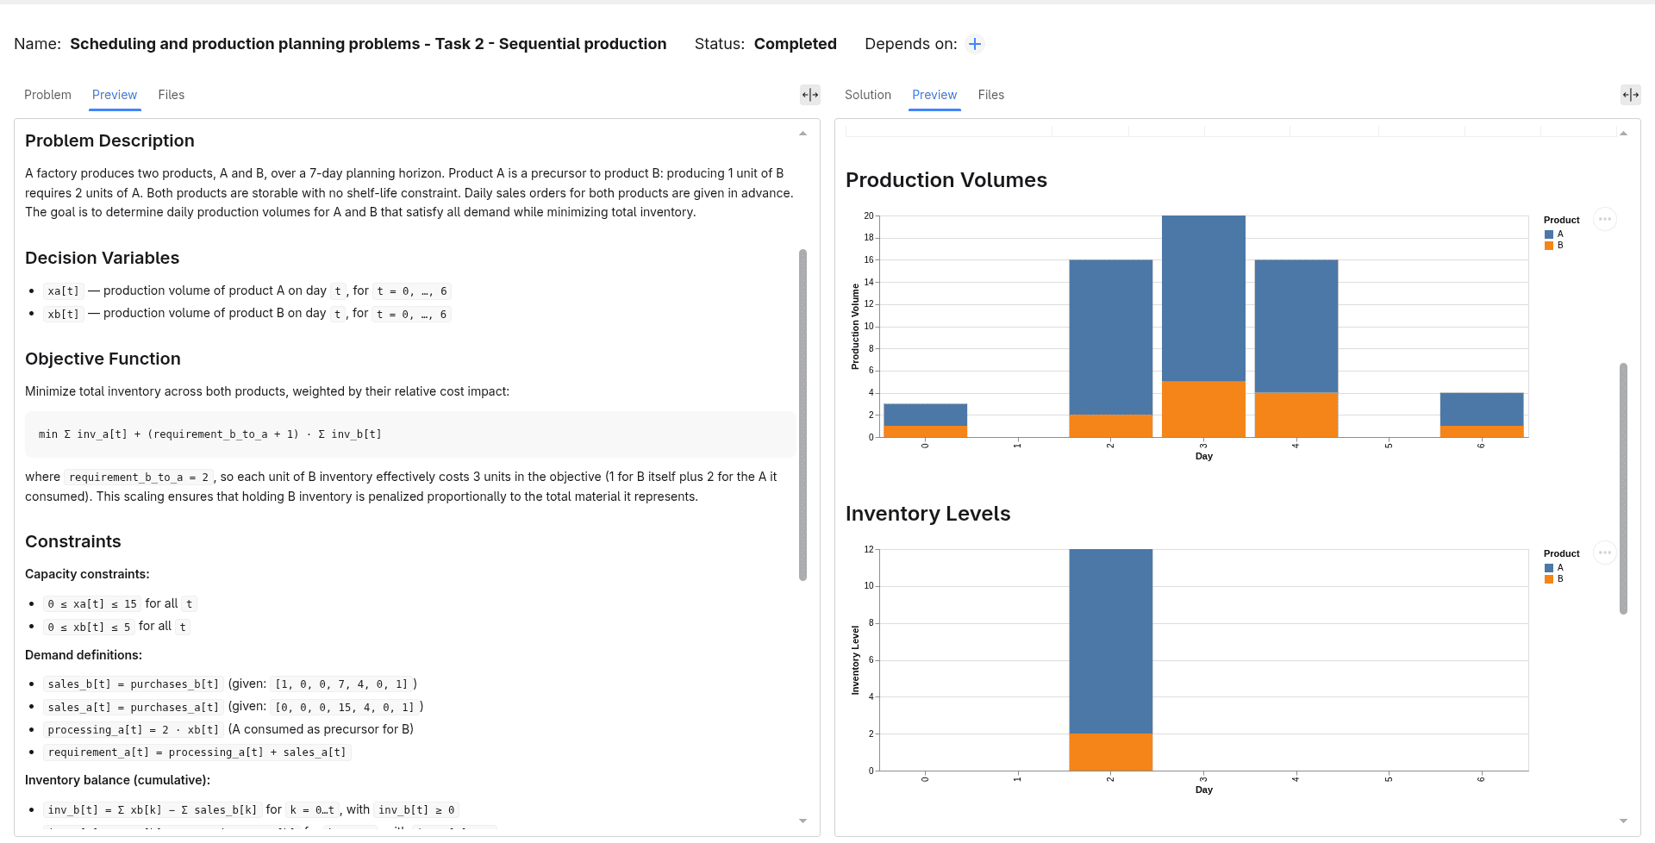
Task: Open Inventory Levels chart options menu
Action: pos(1604,553)
